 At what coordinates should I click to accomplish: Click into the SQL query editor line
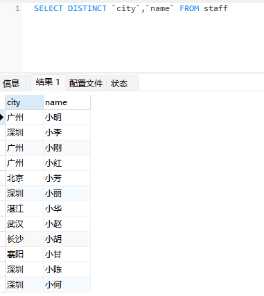pos(131,8)
